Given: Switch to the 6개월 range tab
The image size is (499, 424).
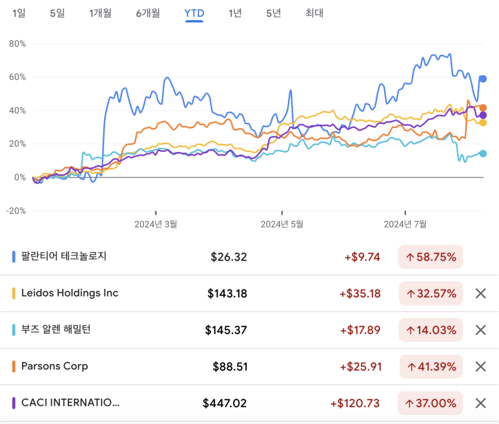Looking at the screenshot, I should click(148, 13).
